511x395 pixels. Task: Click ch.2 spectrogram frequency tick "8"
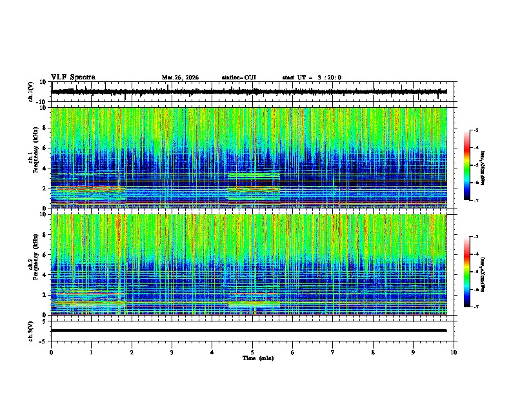point(45,235)
